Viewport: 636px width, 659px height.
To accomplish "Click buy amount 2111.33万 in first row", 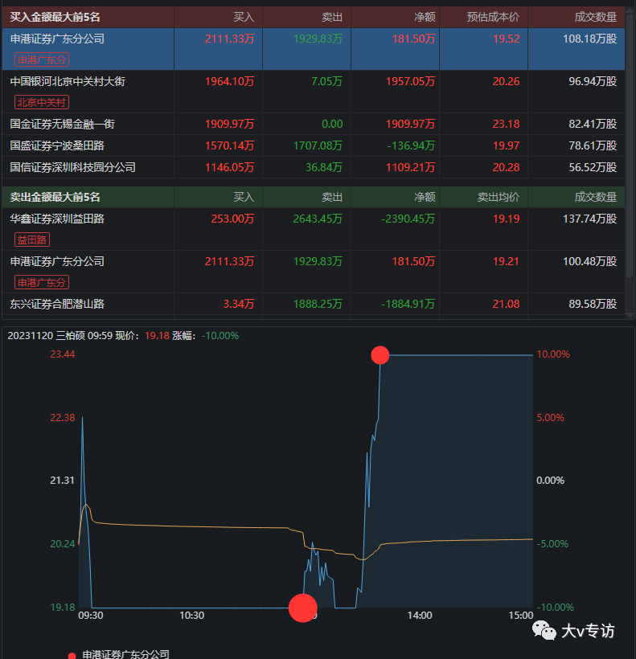I will click(229, 39).
